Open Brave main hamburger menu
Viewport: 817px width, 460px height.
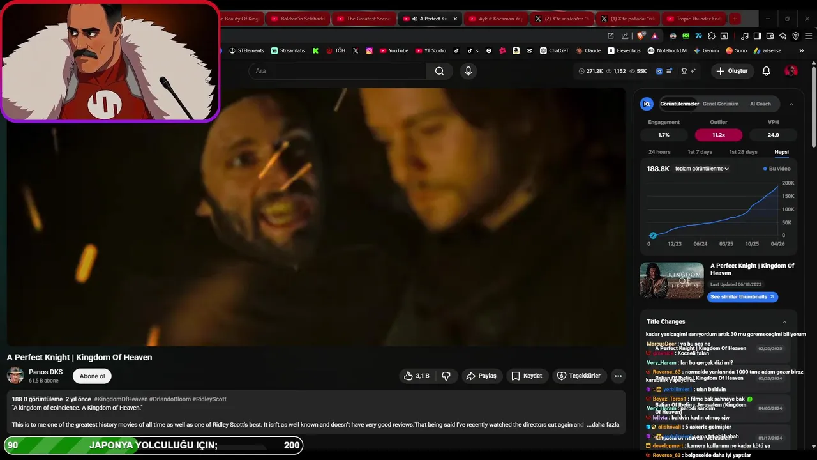click(808, 36)
